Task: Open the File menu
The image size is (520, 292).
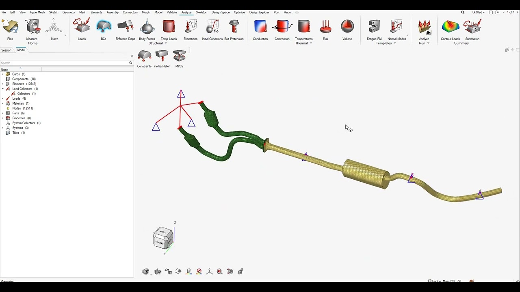Action: coord(4,12)
